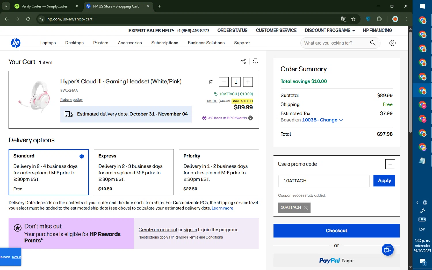
Task: Collapse the promo code section
Action: click(390, 164)
